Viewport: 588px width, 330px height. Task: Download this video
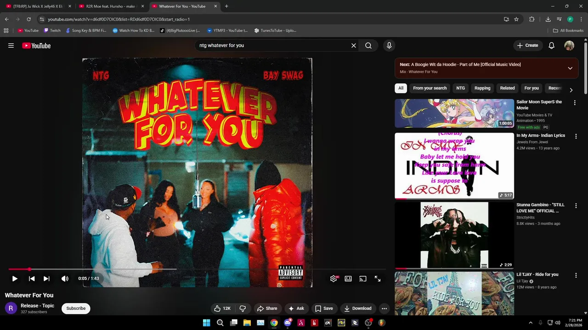click(358, 308)
